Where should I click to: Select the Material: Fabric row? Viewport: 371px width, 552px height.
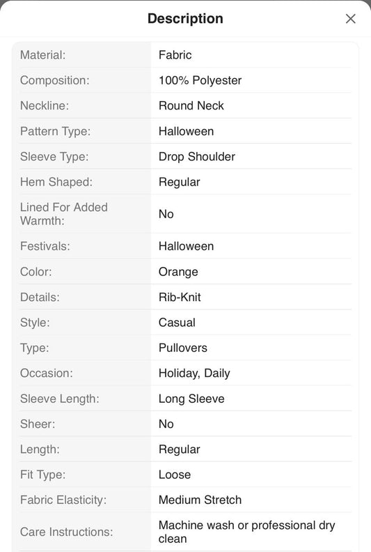click(x=185, y=55)
